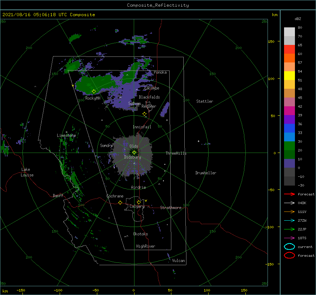Click the Drumheller label
Screen dimensions: 316x295
point(206,173)
